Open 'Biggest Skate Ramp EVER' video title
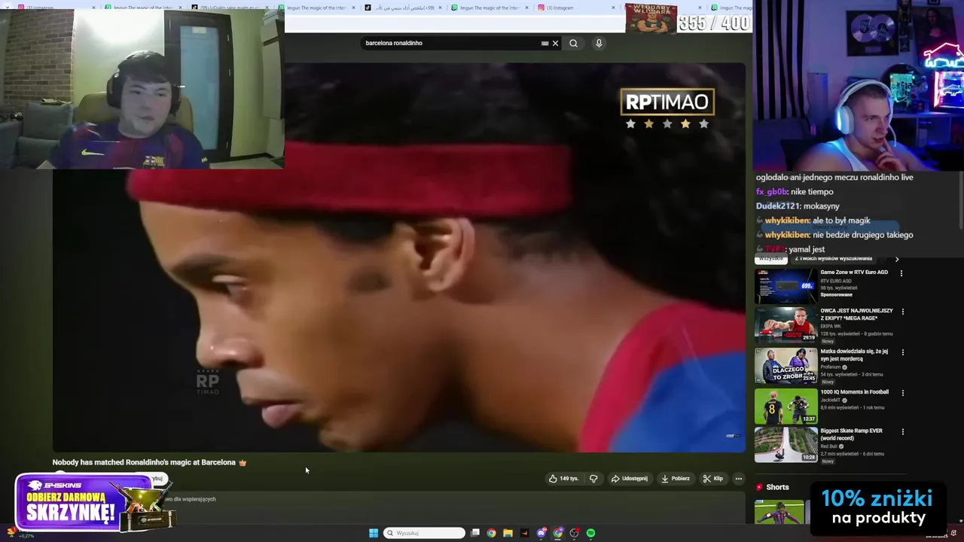Screen dimensions: 964x542 point(851,434)
